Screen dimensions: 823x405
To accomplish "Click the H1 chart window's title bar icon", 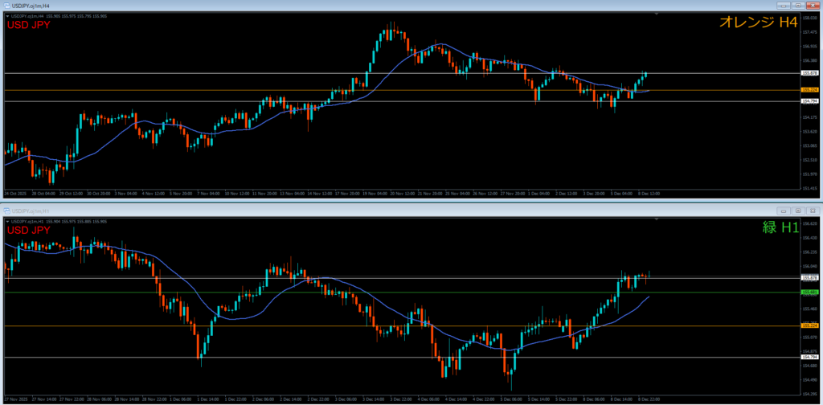I will tap(6, 210).
